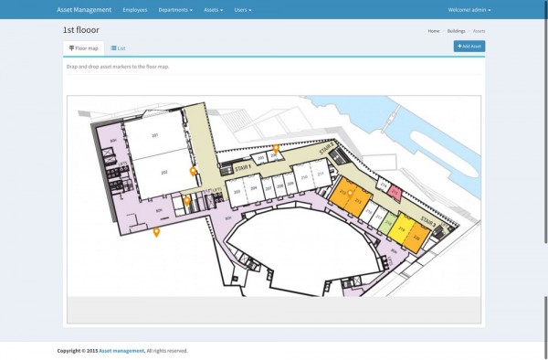Screen dimensions: 548x360
Task: Click Asset management footer link
Action: pyautogui.click(x=121, y=351)
